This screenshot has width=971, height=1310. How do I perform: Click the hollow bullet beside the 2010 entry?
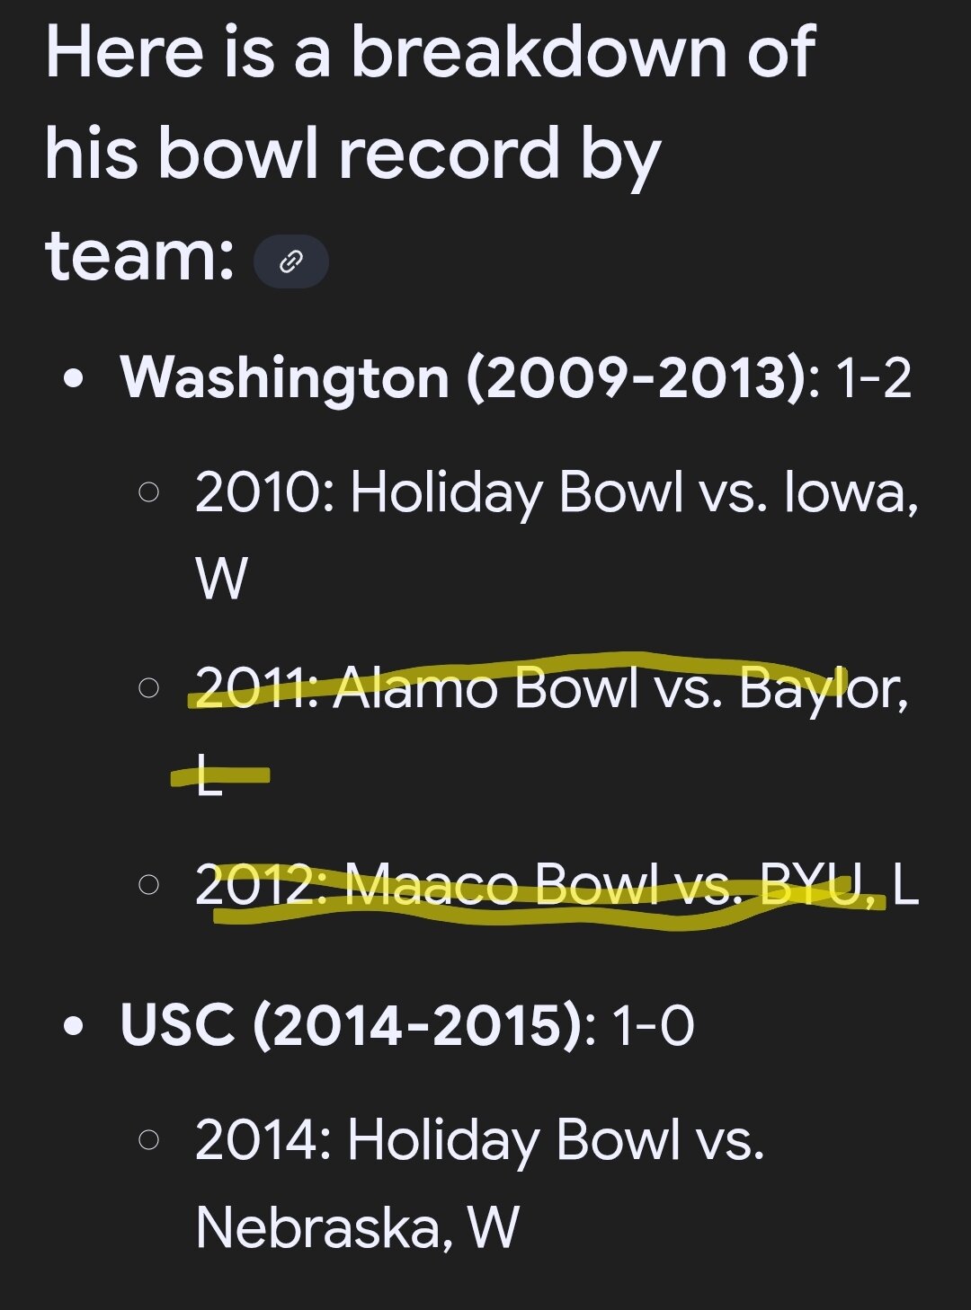click(149, 492)
